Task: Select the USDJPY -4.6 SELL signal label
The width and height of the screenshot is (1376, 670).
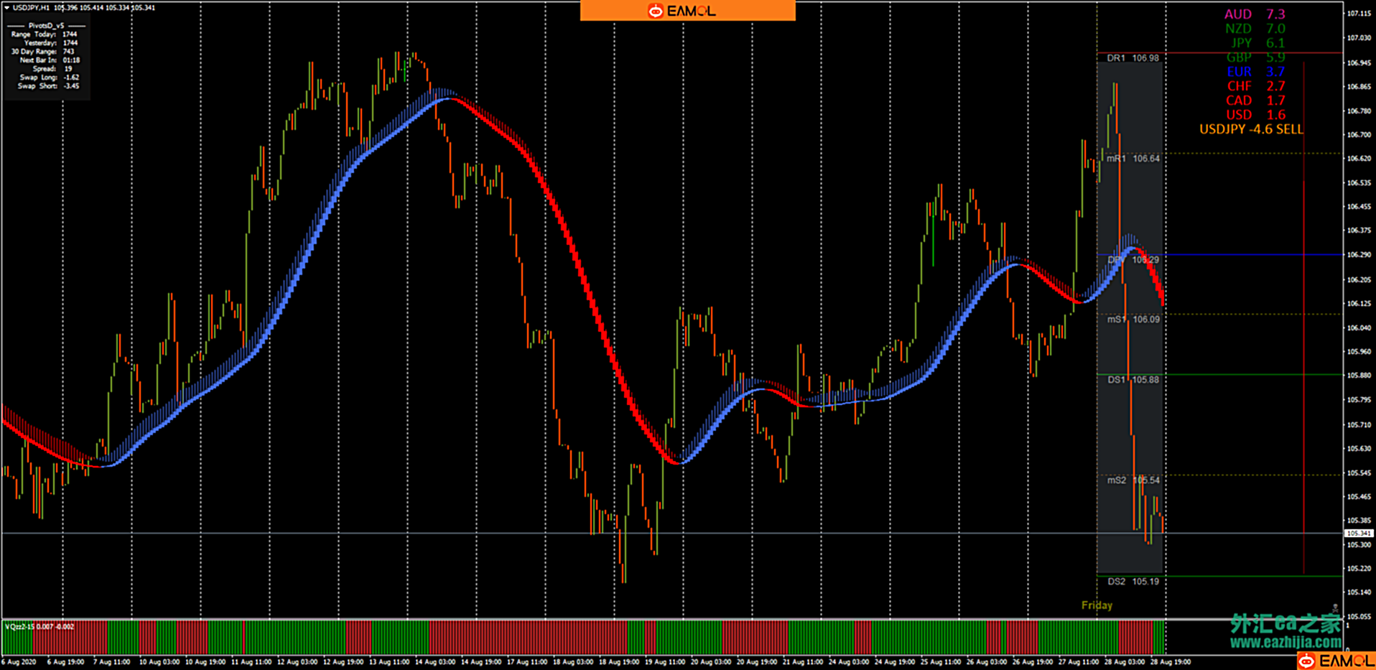Action: click(1250, 129)
